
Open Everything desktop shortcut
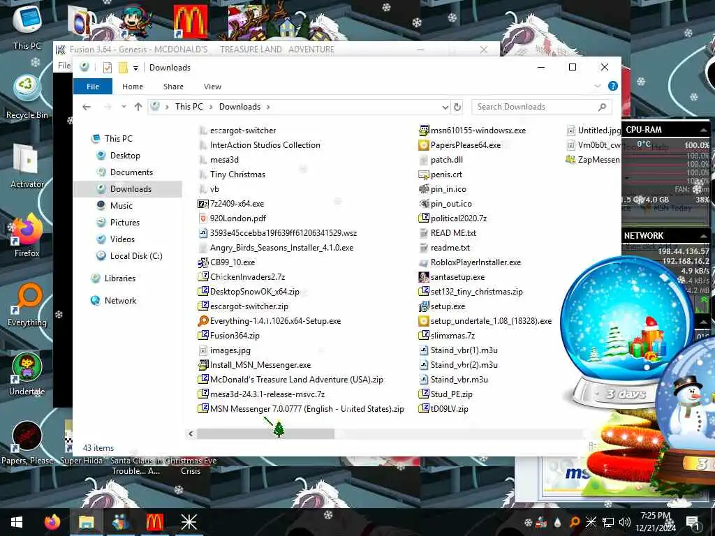[27, 305]
